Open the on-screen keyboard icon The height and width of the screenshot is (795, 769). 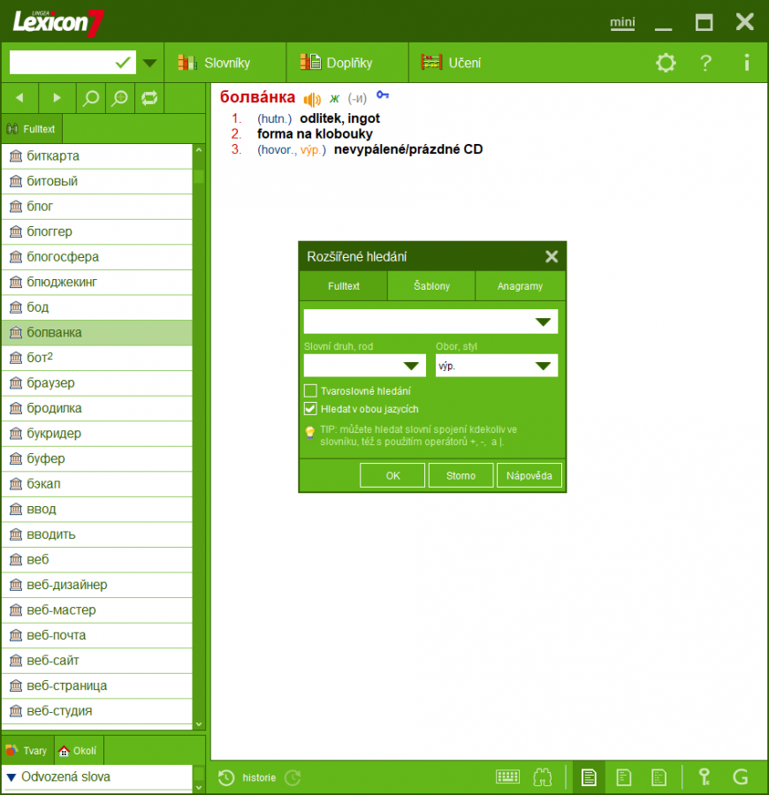click(x=508, y=777)
